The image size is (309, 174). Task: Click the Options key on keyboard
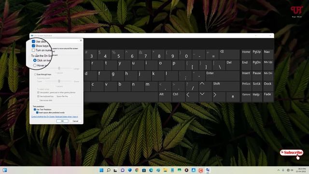coord(246,97)
